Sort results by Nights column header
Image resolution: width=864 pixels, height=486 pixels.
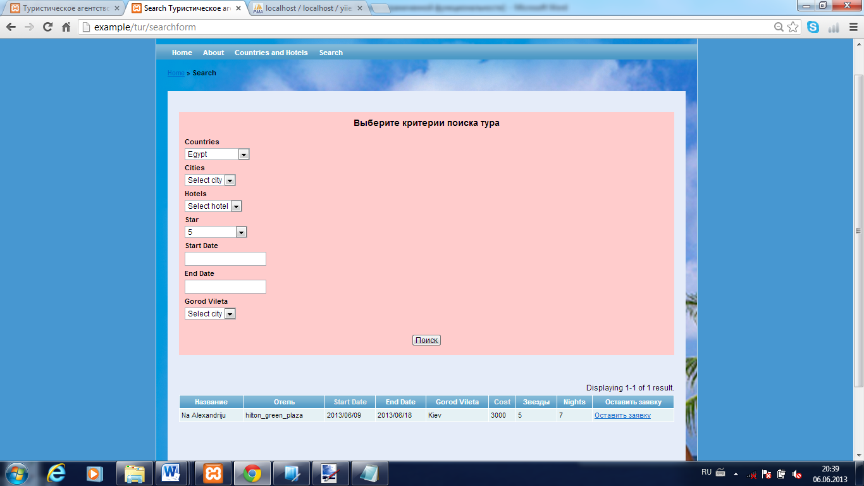575,402
